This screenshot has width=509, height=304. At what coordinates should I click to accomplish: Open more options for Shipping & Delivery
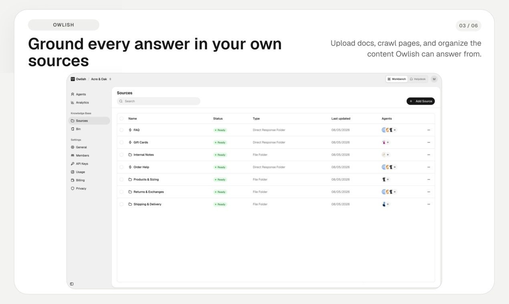click(428, 204)
